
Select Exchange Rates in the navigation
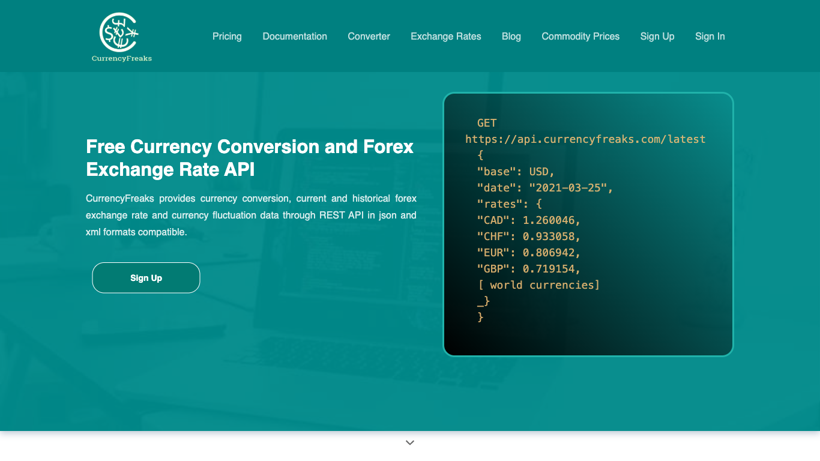(x=446, y=37)
